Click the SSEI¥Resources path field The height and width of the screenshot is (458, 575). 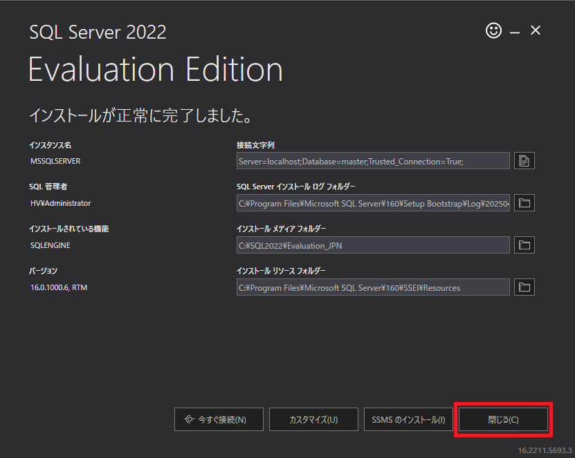pos(373,287)
